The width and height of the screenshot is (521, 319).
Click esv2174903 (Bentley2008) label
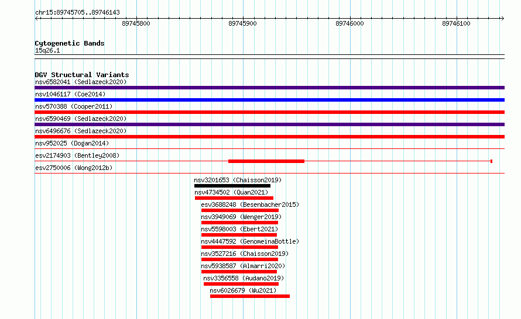[x=77, y=155]
